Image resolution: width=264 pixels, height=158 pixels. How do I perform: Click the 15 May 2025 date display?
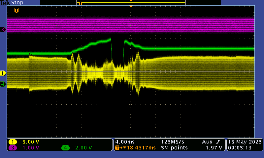pos(245,142)
